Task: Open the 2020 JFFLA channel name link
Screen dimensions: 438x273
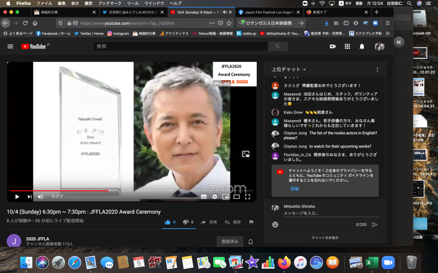Action: point(38,239)
